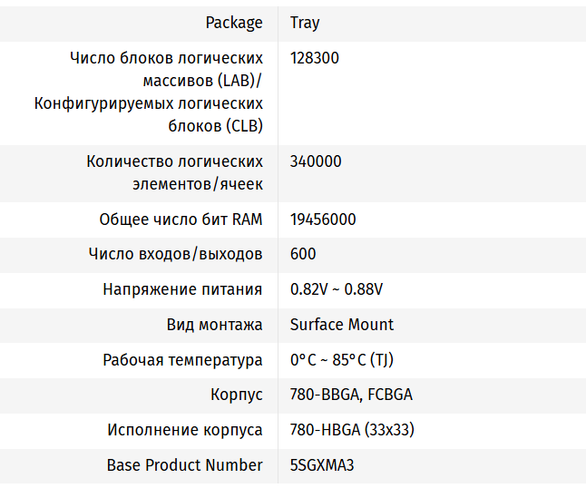The image size is (586, 488).
Task: Click the LAB/CLB logic blocks label
Action: click(x=150, y=93)
